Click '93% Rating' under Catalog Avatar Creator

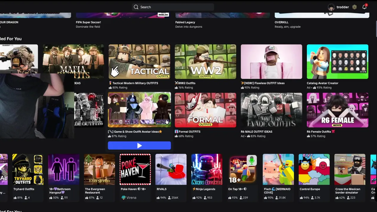click(324, 87)
